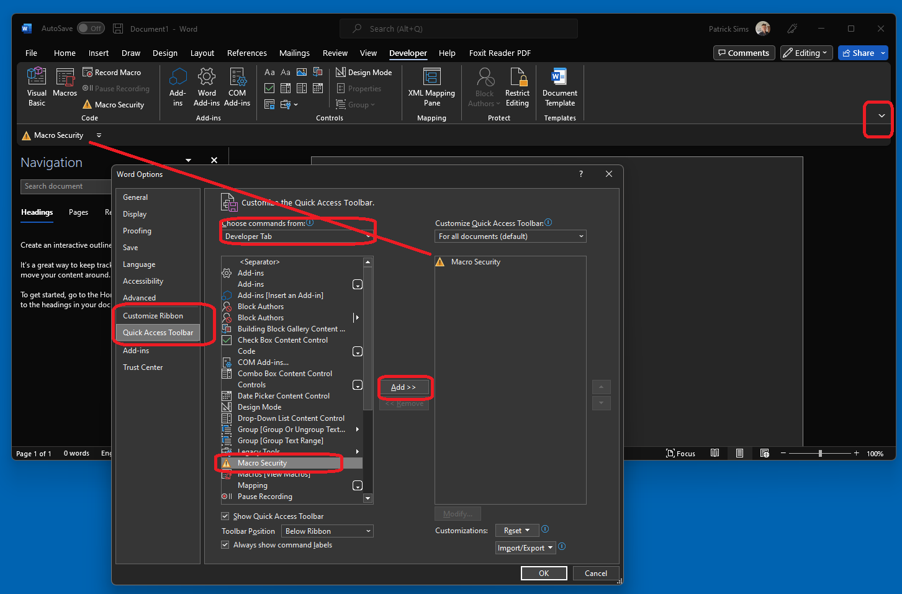Insert Check Box Content Control from ribbon
The width and height of the screenshot is (902, 594).
coord(269,88)
